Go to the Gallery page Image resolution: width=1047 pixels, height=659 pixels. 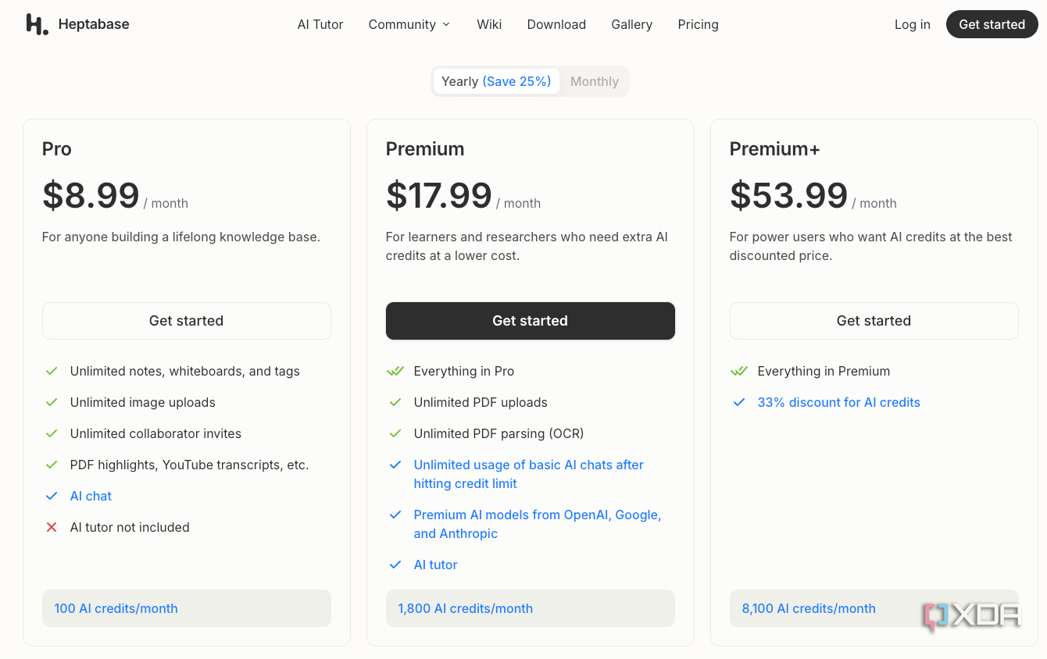pos(631,24)
